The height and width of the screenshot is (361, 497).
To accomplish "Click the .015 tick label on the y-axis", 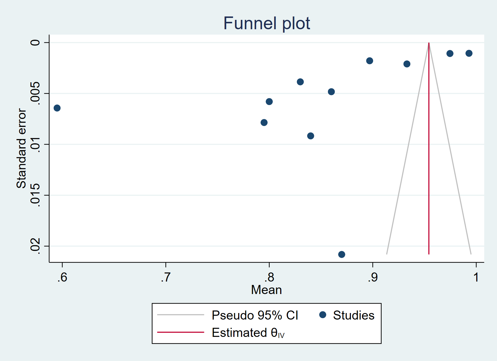I will pyautogui.click(x=36, y=195).
